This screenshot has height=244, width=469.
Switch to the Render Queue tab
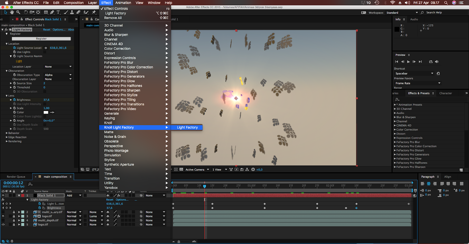tap(16, 177)
